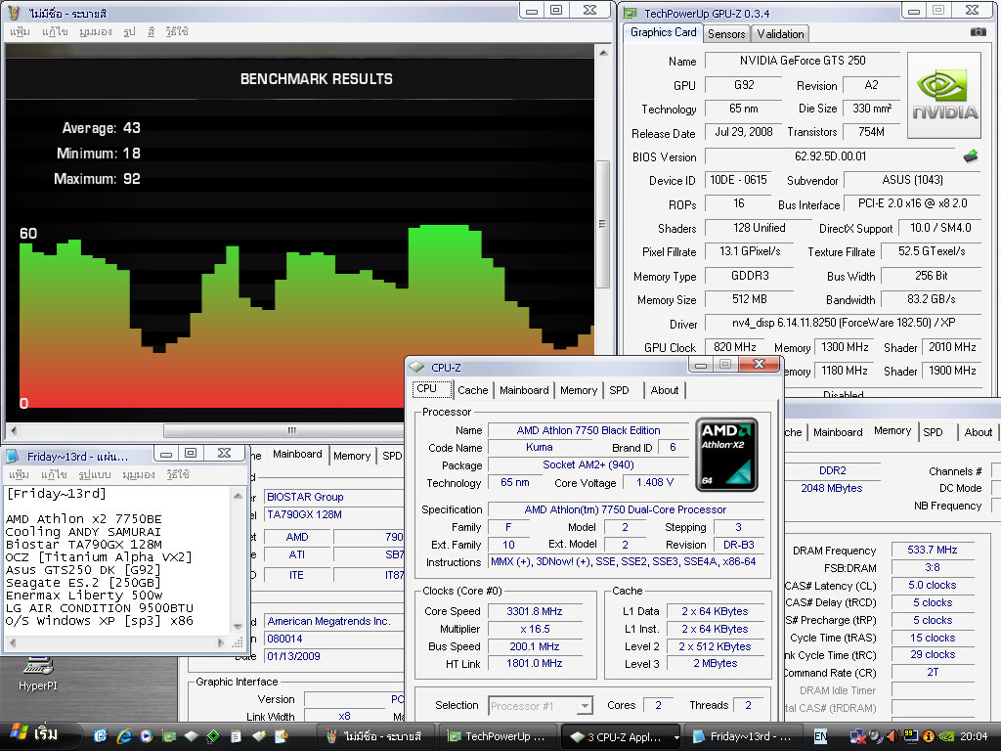Switch to the Cache tab in CPU-Z
This screenshot has height=751, width=1001.
coord(472,390)
